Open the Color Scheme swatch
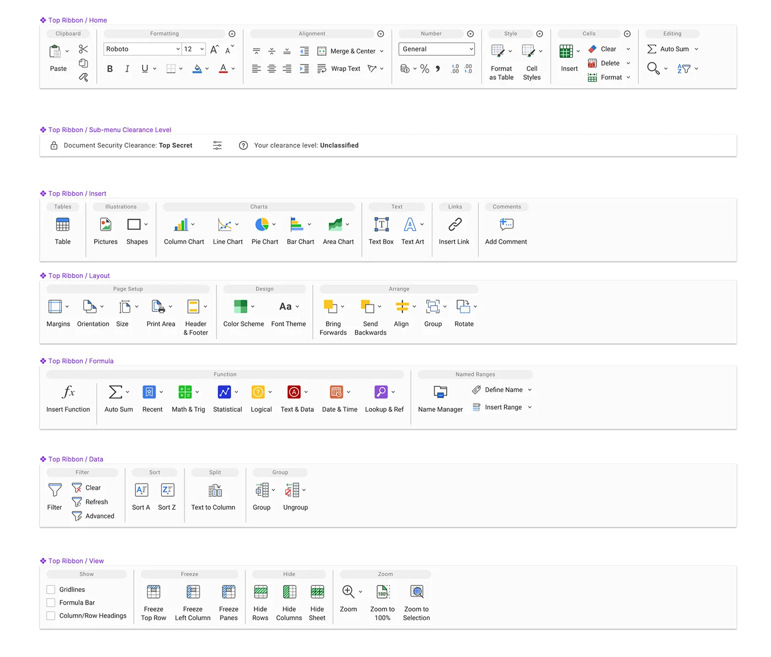The width and height of the screenshot is (771, 657). pyautogui.click(x=241, y=306)
